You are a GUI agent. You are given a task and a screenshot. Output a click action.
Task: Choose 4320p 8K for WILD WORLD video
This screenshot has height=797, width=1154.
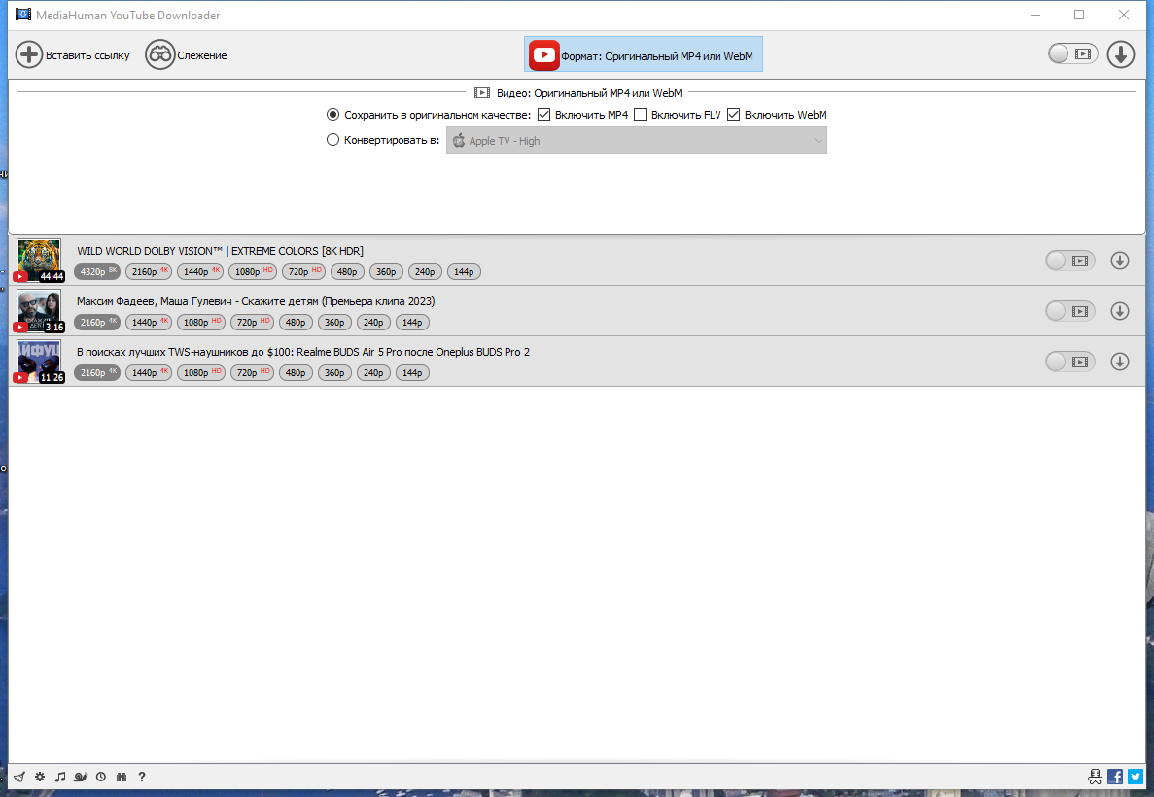97,271
